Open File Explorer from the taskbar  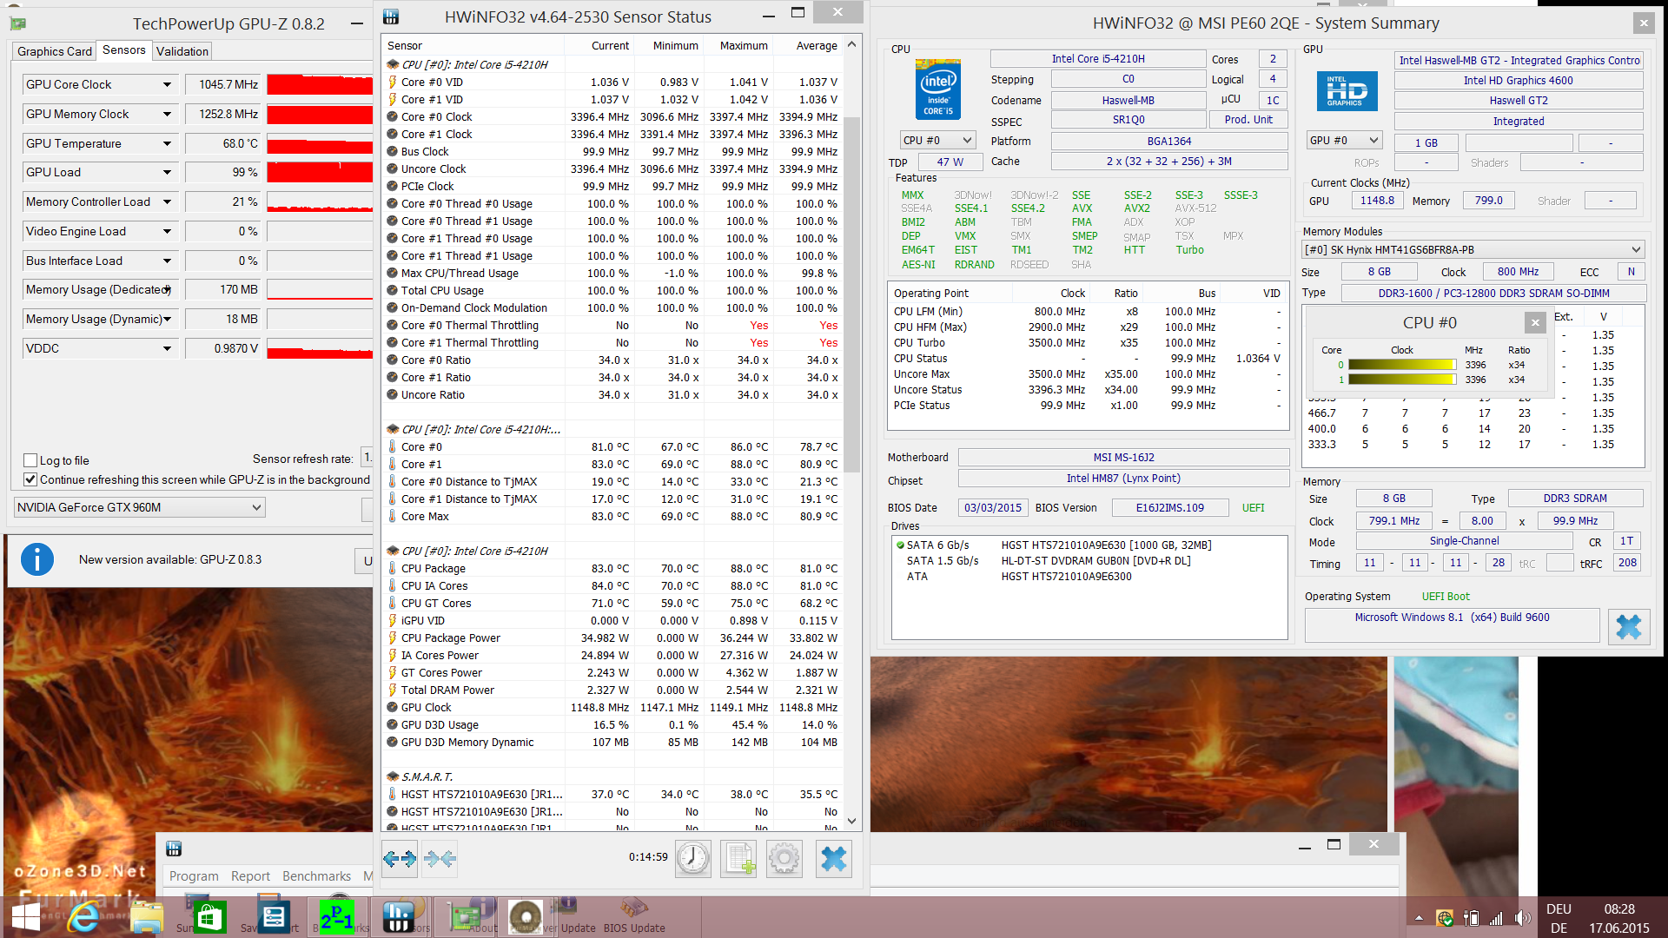coord(147,917)
